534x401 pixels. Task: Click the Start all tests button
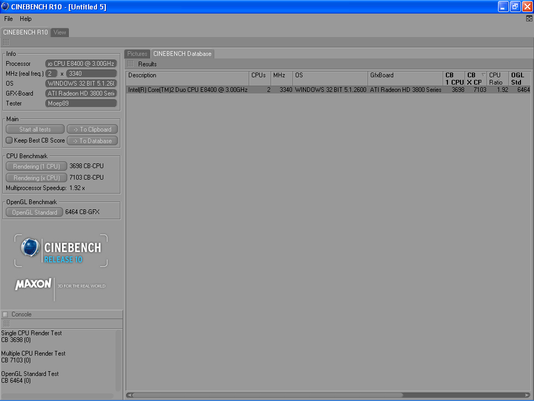35,129
